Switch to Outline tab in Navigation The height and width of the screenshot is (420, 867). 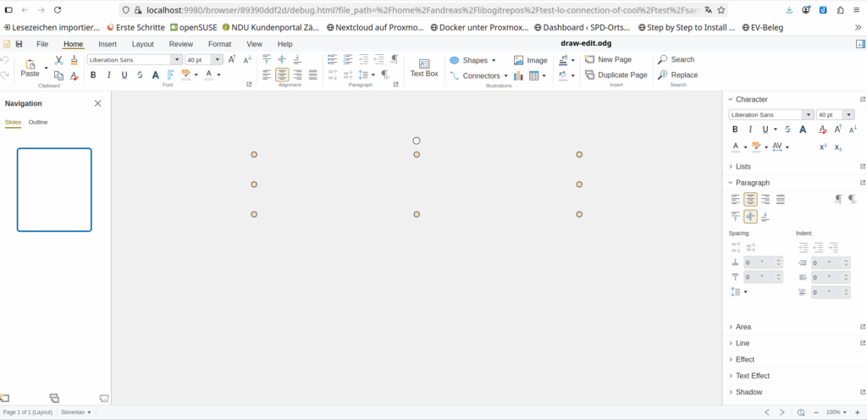(x=38, y=122)
